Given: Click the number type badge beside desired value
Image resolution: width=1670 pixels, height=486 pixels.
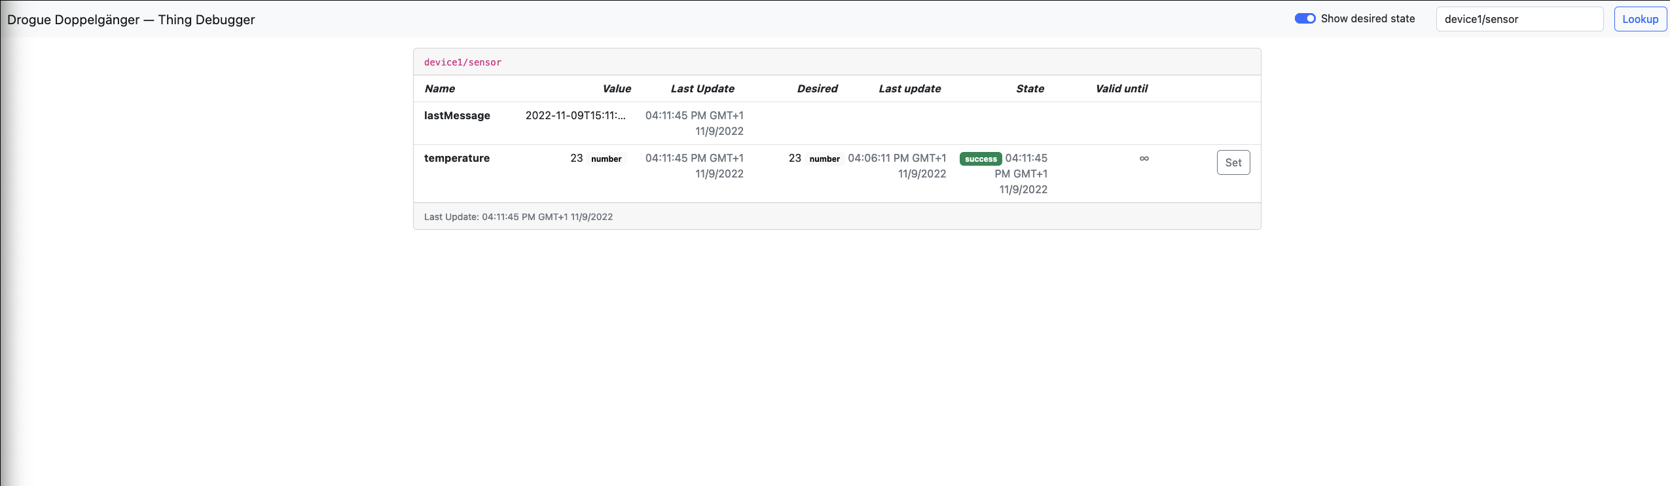Looking at the screenshot, I should 825,159.
